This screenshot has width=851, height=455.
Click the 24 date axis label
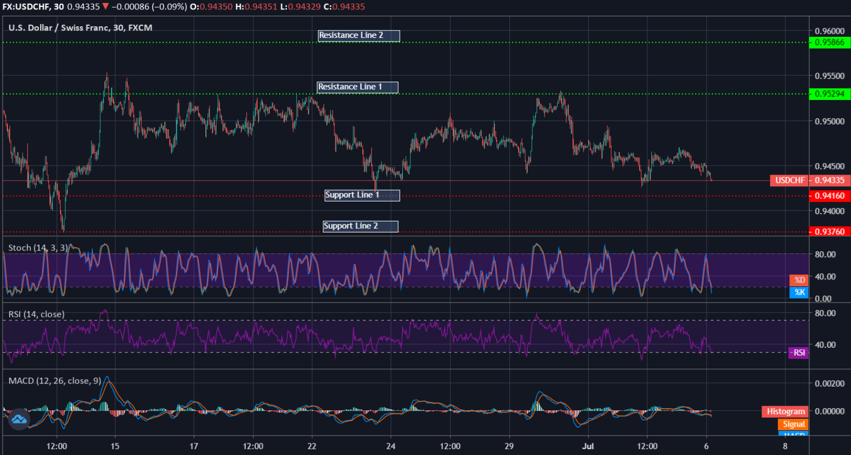pos(391,446)
